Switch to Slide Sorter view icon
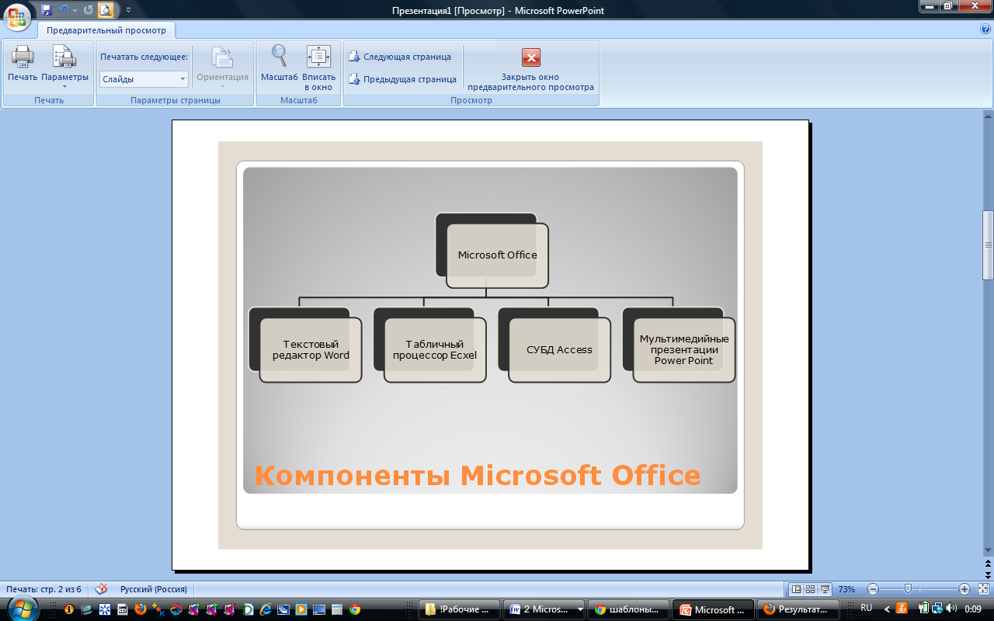 click(x=810, y=589)
